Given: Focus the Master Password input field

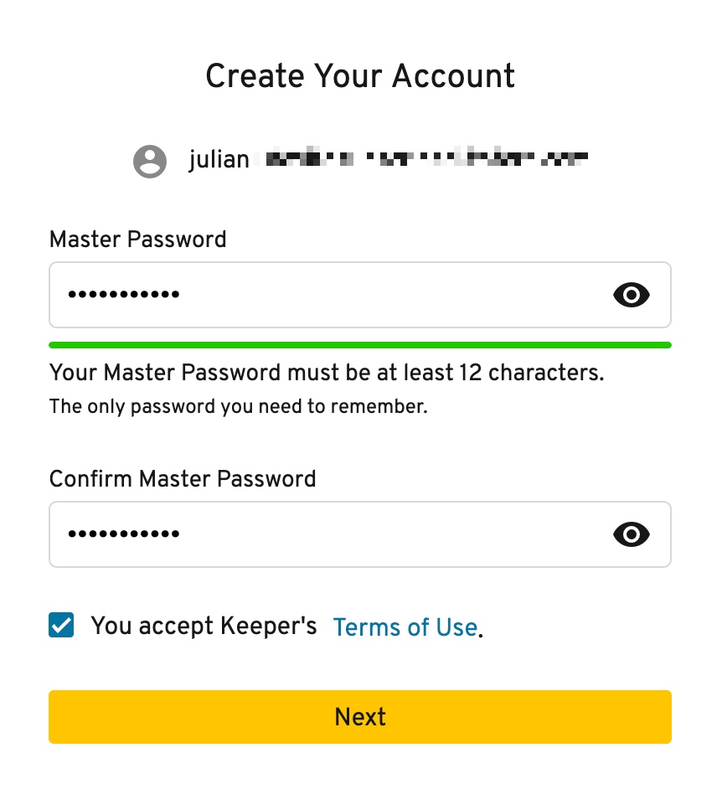Looking at the screenshot, I should click(360, 295).
